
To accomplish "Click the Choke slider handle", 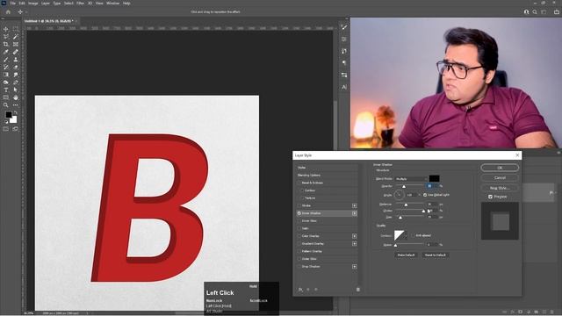I will (x=423, y=211).
